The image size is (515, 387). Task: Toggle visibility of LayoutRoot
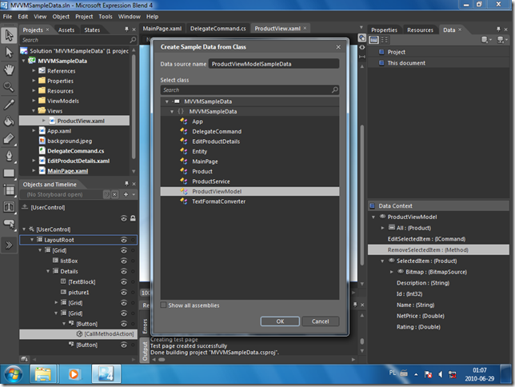click(x=124, y=240)
